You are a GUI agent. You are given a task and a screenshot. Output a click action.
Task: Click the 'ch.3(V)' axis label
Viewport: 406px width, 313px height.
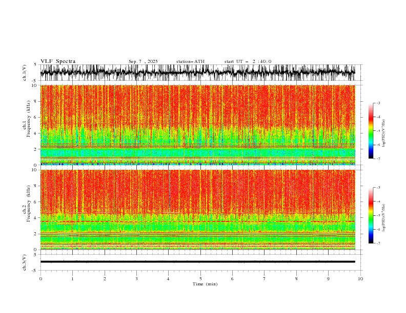25,262
